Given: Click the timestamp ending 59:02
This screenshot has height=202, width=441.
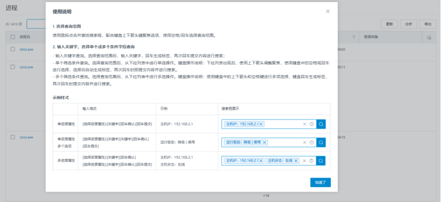Looking at the screenshot, I should click(x=341, y=50).
